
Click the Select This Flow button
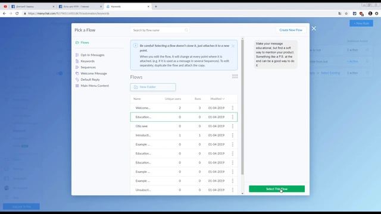[277, 189]
